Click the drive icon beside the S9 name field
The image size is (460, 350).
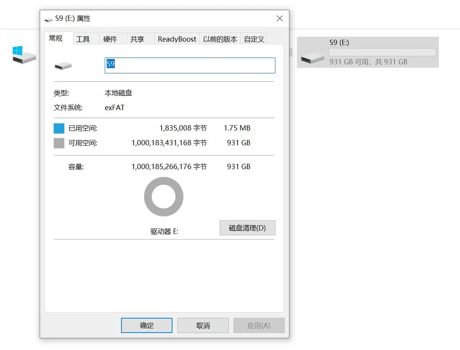click(x=63, y=65)
